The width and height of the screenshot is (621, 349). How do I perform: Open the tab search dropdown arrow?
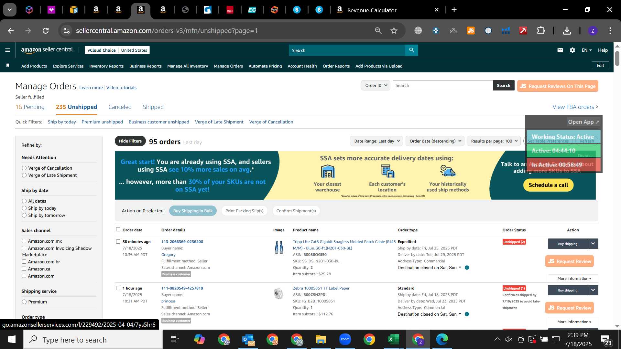point(10,10)
